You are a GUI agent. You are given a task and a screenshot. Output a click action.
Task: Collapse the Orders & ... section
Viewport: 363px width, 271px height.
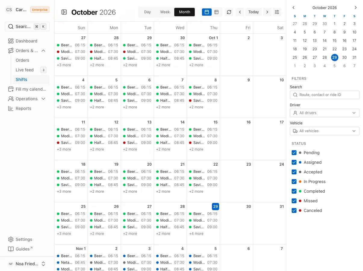pos(27,51)
